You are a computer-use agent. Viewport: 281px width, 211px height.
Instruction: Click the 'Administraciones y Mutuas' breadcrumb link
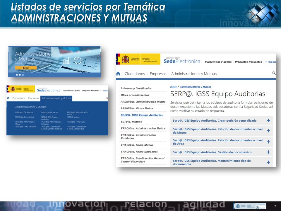coord(196,87)
